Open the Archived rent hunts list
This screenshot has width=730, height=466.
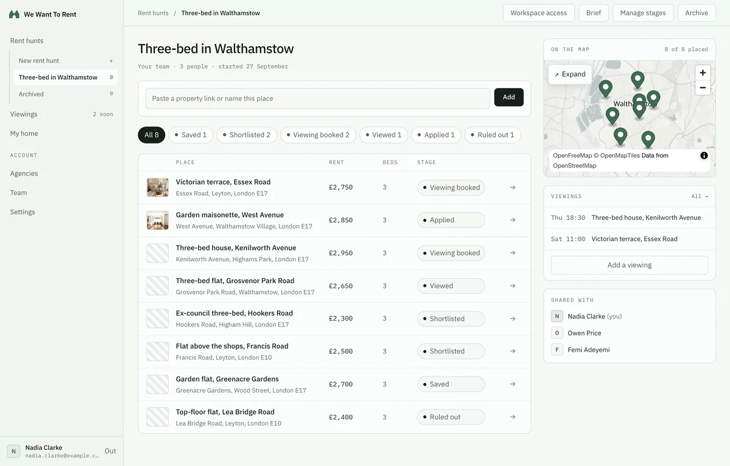(x=66, y=94)
